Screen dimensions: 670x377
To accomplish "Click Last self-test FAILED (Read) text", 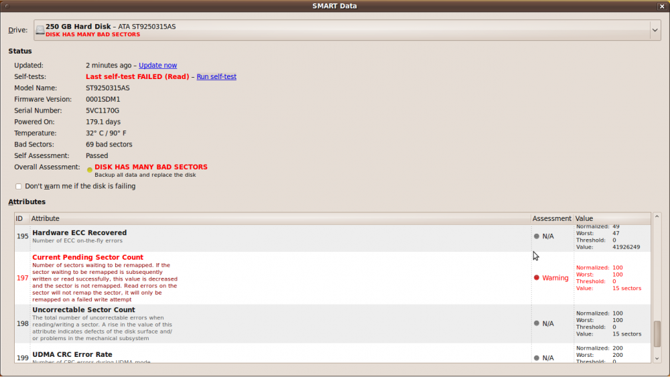I will tap(137, 77).
